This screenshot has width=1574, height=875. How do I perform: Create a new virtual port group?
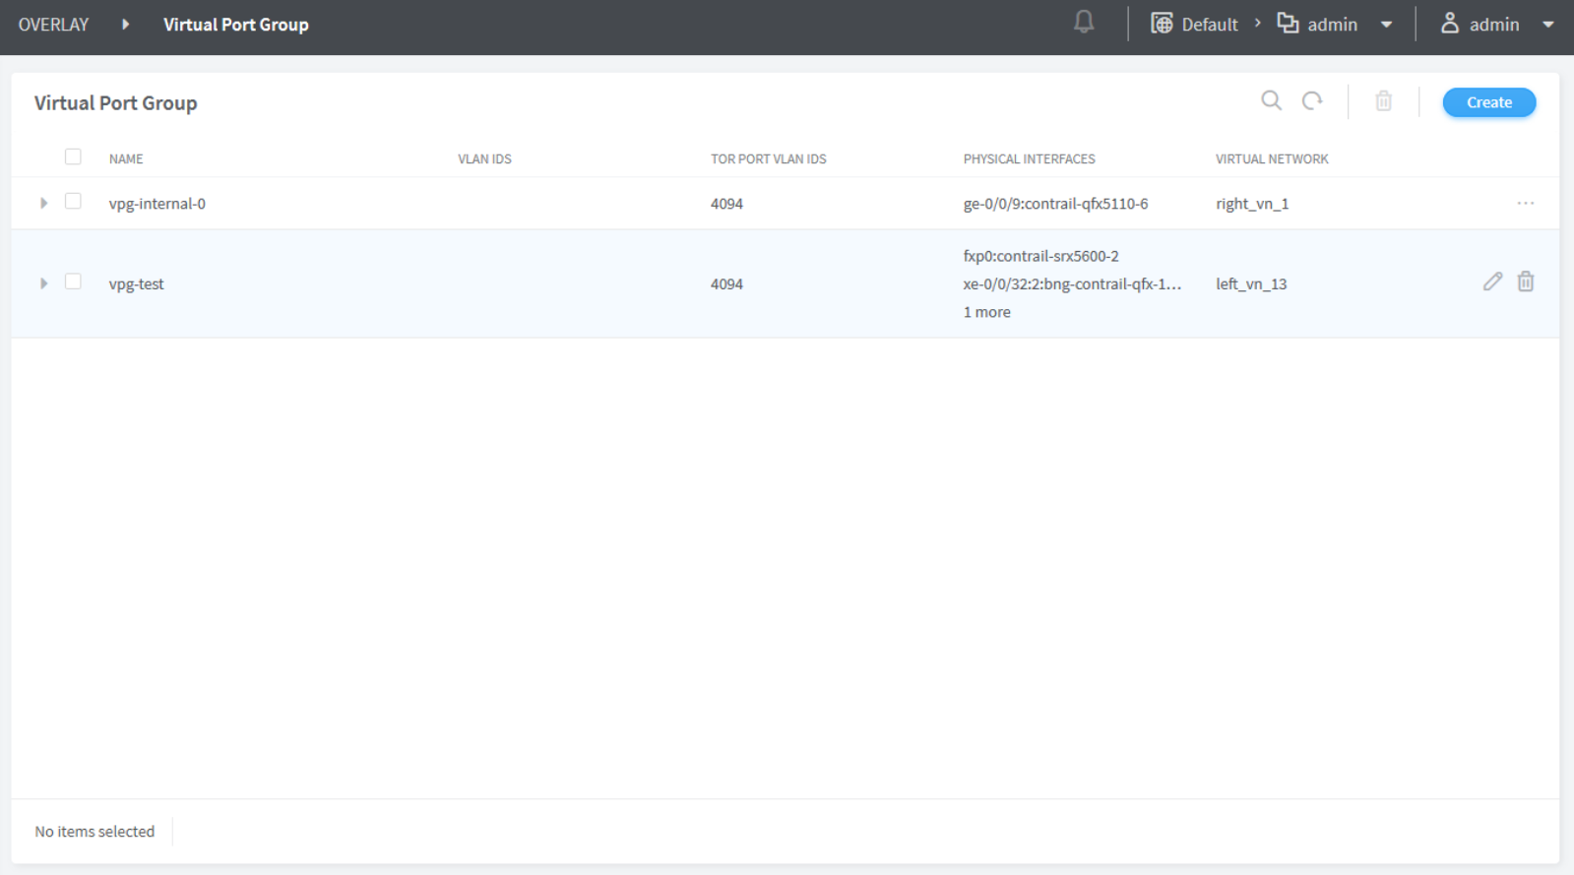click(x=1489, y=102)
